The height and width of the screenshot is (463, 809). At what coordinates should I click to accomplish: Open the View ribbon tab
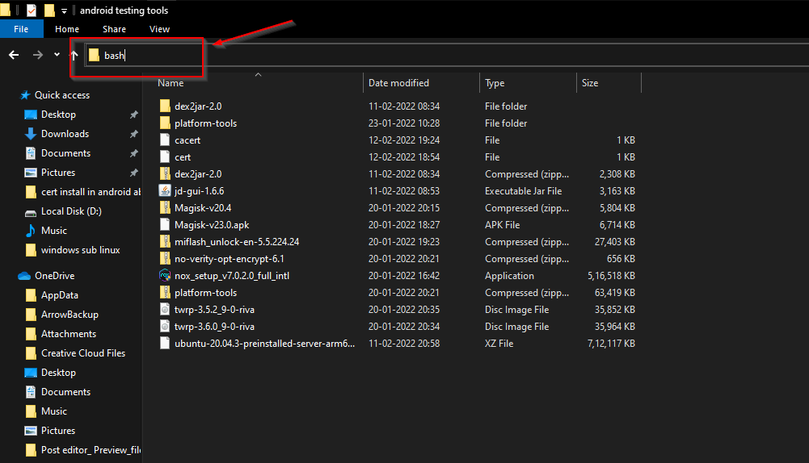click(159, 29)
